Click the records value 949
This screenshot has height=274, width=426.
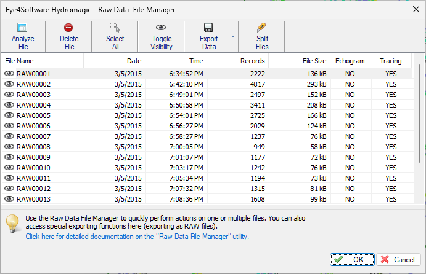(x=259, y=147)
